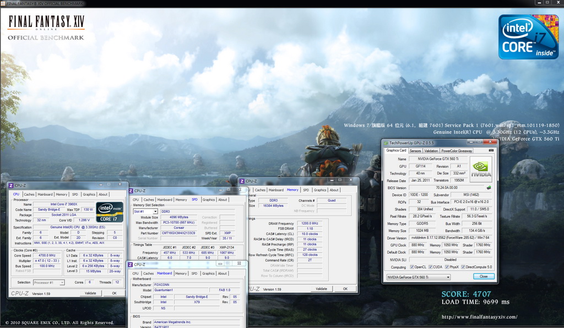Image resolution: width=564 pixels, height=328 pixels.
Task: Click the Intel Core i7 logo in CPU-Z
Action: click(x=110, y=212)
